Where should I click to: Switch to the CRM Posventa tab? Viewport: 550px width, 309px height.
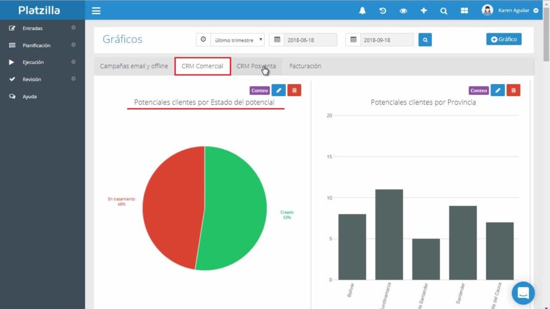tap(256, 66)
